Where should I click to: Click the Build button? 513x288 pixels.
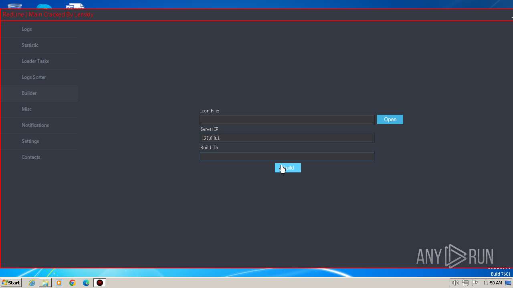tap(288, 168)
